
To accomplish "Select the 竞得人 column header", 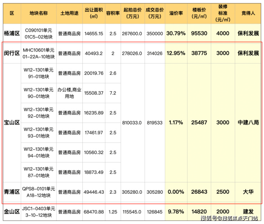I will tap(248, 13).
